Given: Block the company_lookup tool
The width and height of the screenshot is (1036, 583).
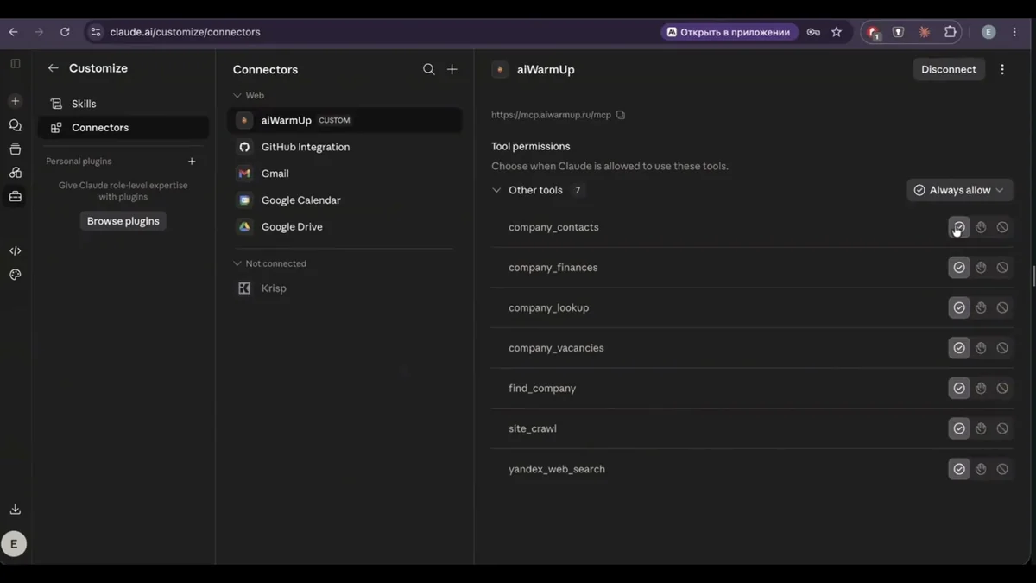Looking at the screenshot, I should [1002, 307].
